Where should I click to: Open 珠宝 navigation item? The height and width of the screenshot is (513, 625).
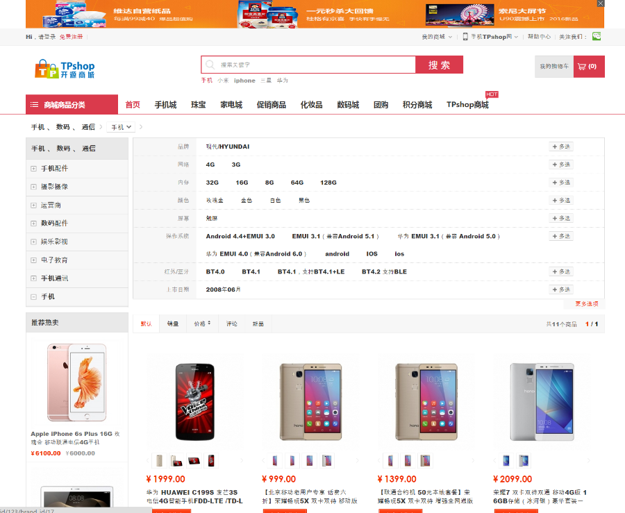(x=198, y=105)
